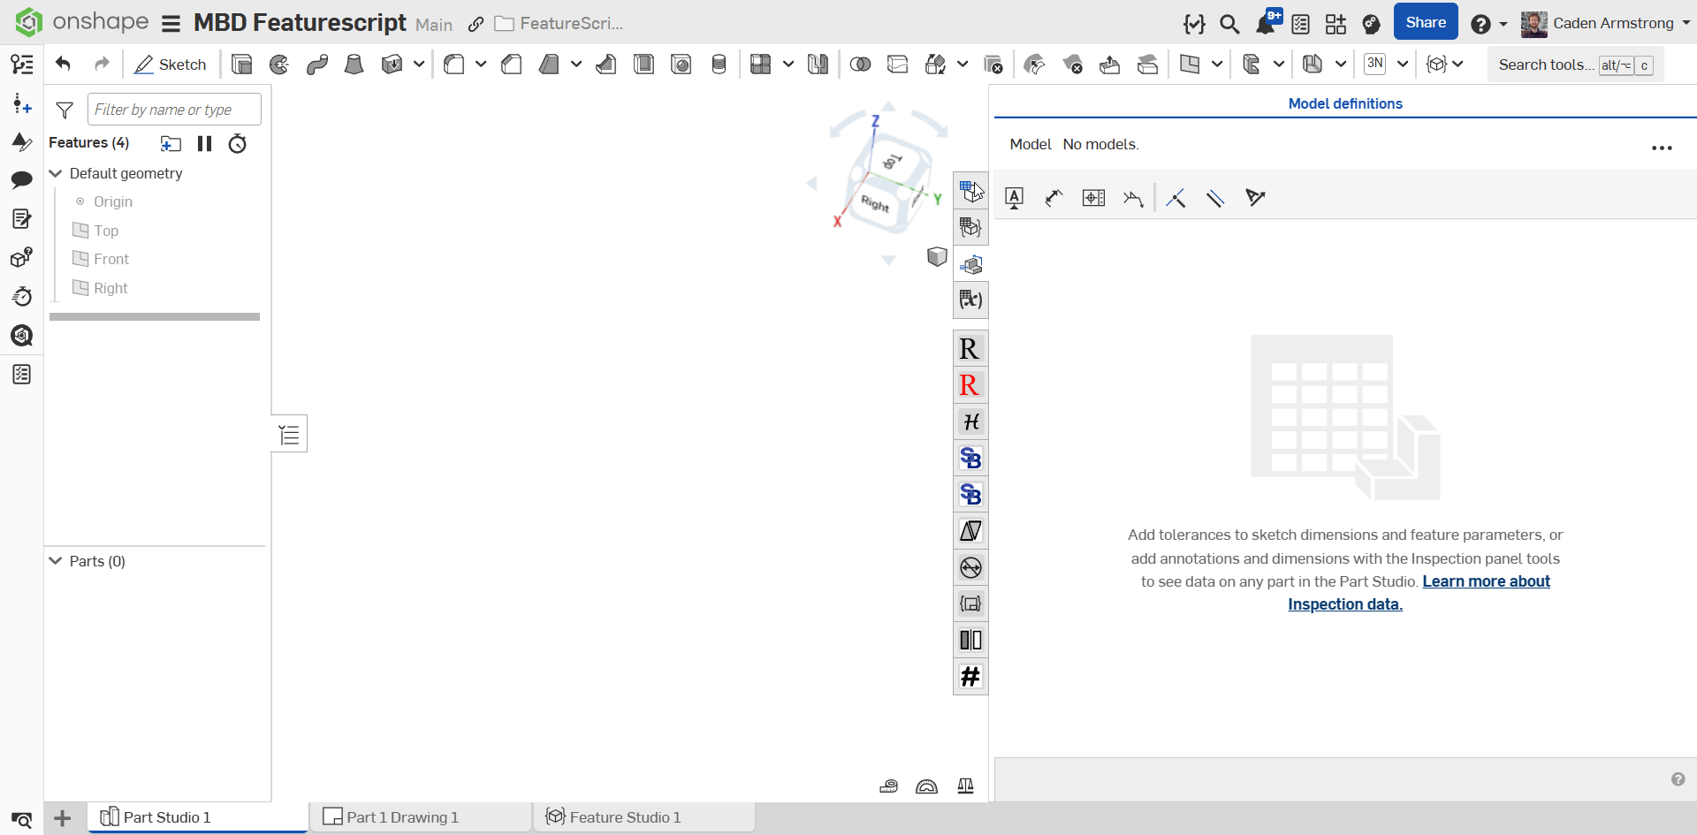Select the Delete face tool
The width and height of the screenshot is (1697, 835).
(1072, 65)
